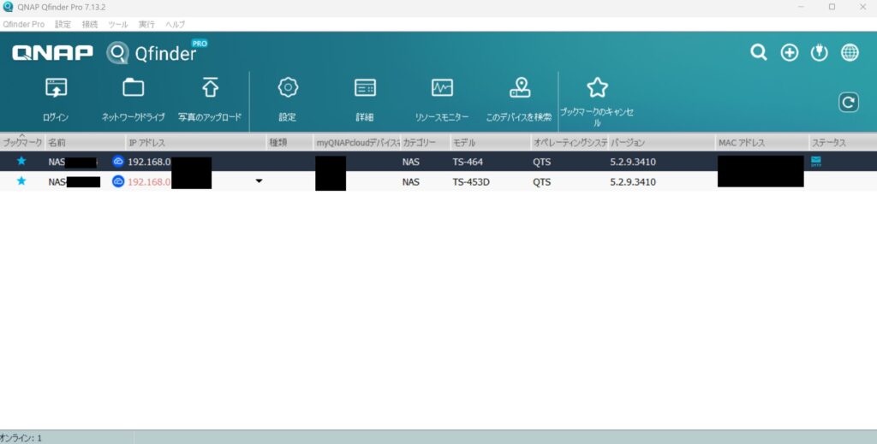Viewport: 877px width, 444px height.
Task: Open the ネットワークドライブ network drive tool
Action: coord(133,88)
